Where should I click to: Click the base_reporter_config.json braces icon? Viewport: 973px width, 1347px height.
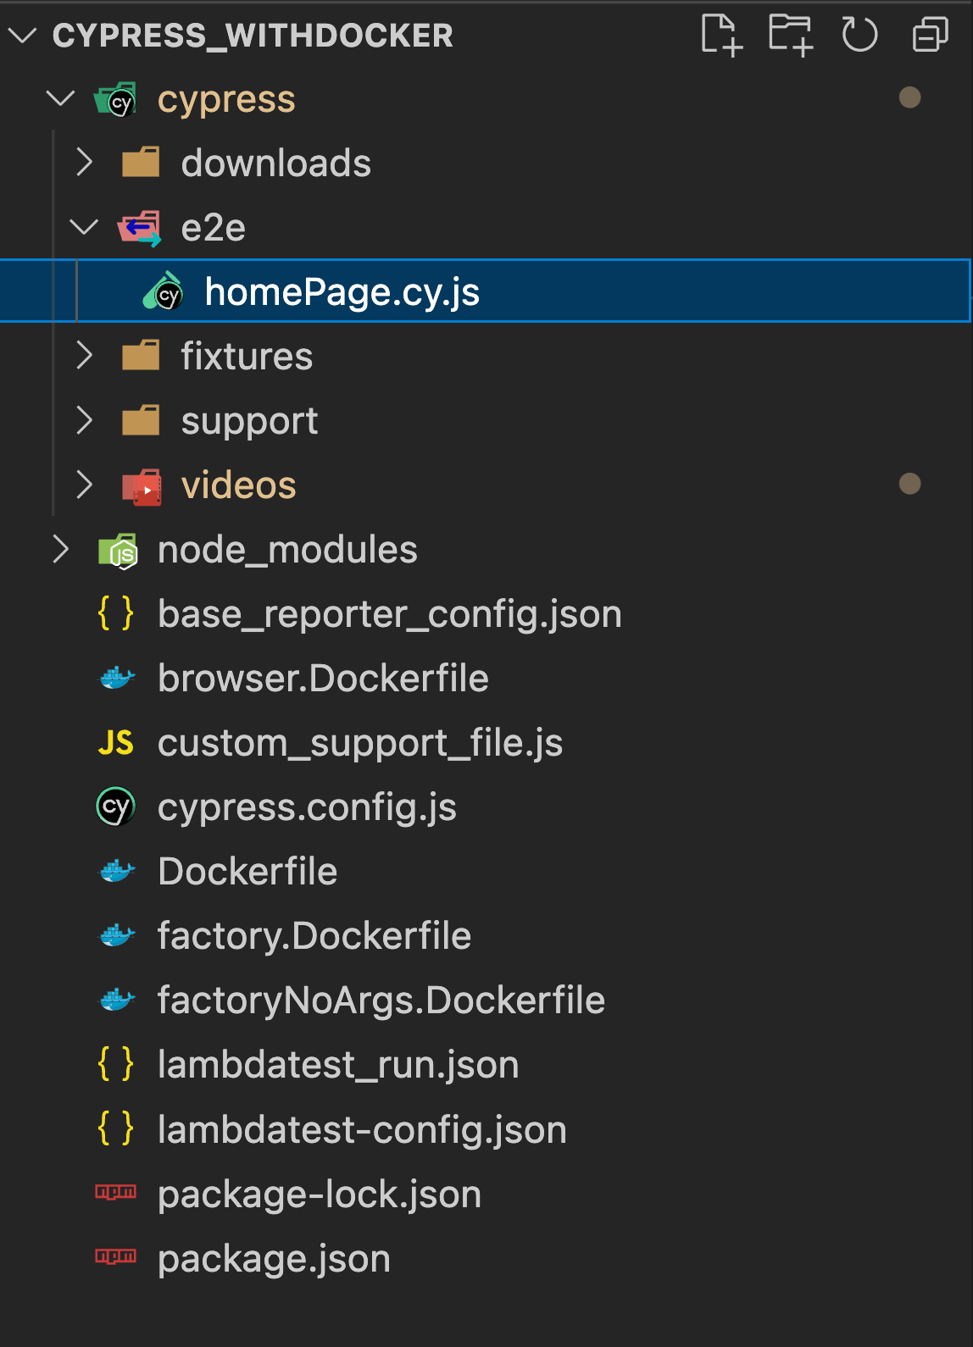(116, 613)
